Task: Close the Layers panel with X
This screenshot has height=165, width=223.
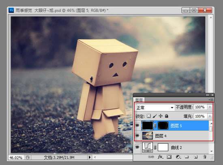Action: point(212,95)
